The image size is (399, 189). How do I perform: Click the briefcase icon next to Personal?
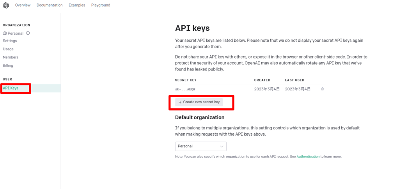click(5, 33)
